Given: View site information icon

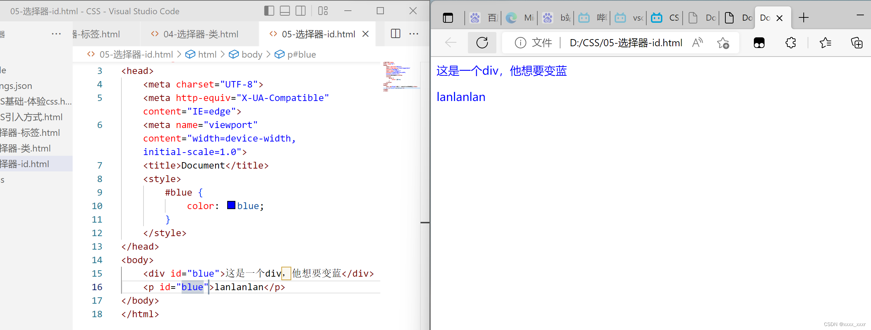Looking at the screenshot, I should pos(520,43).
